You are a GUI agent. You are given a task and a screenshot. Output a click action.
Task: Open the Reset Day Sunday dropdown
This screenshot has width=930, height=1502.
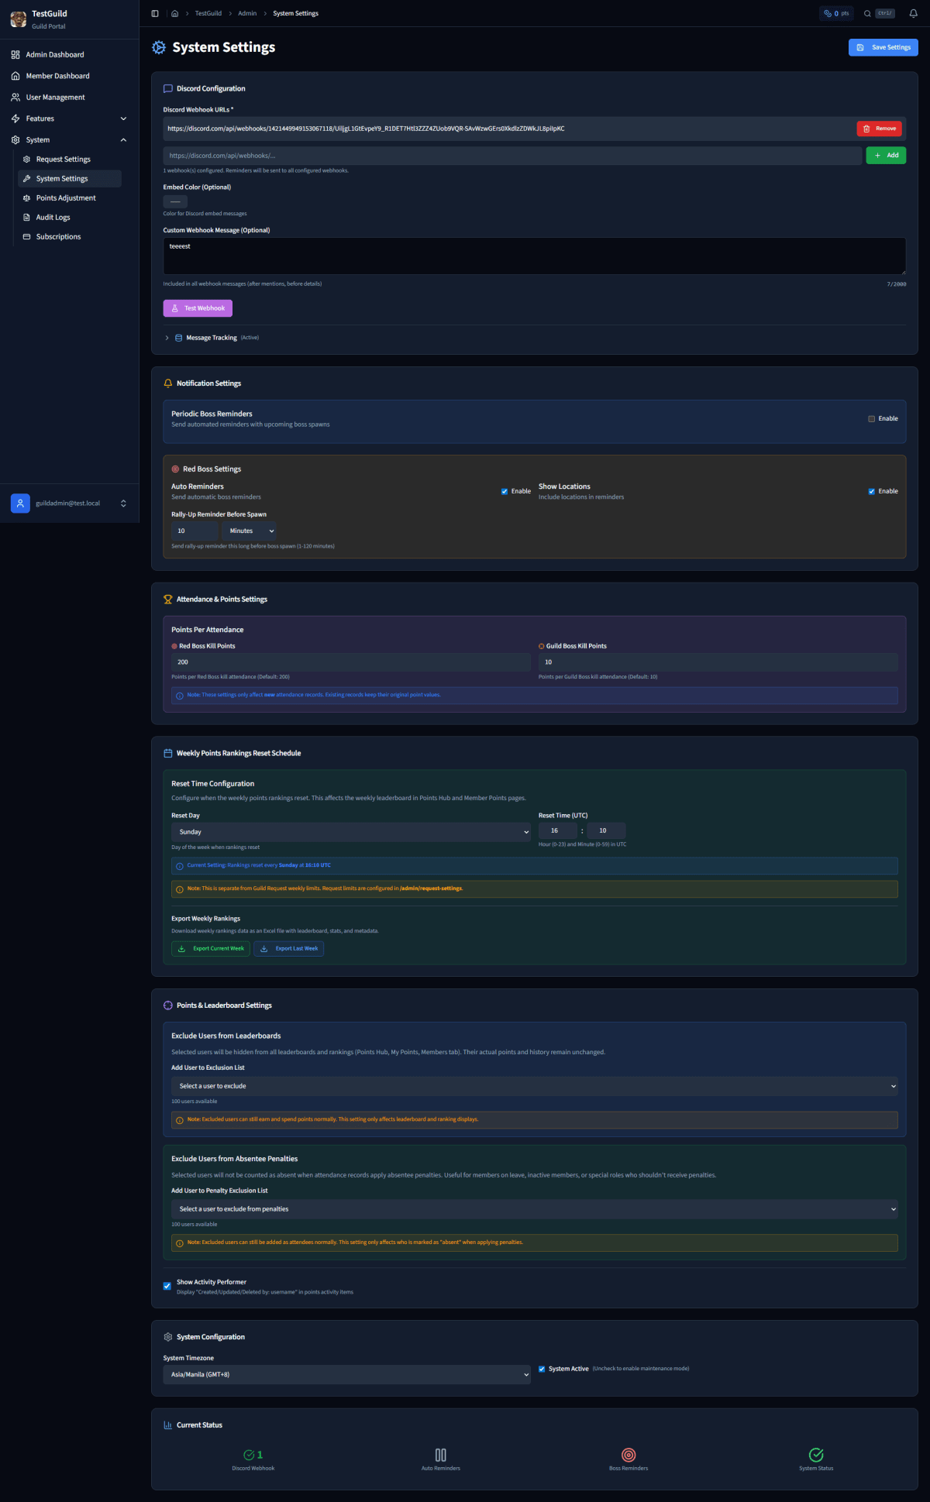351,832
